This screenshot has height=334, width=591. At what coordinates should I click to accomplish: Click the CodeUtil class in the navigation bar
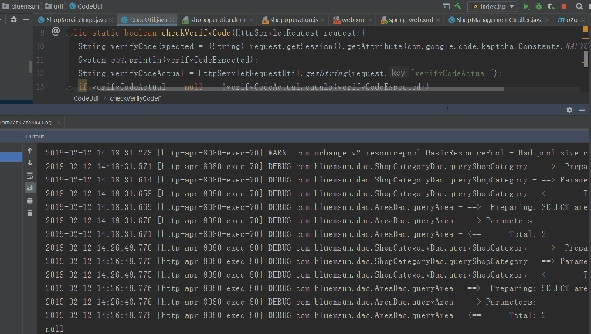(x=86, y=6)
